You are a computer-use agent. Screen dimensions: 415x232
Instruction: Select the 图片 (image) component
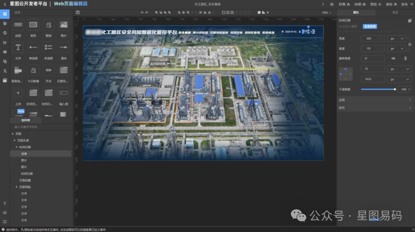pyautogui.click(x=63, y=25)
